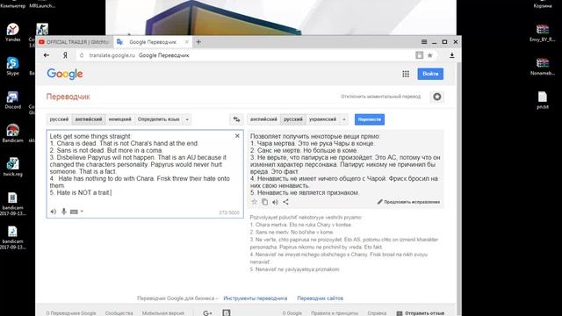Click the browser back arrow

pyautogui.click(x=47, y=55)
